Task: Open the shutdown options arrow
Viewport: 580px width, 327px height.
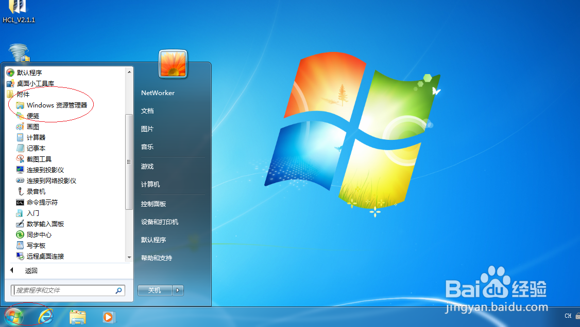Action: [178, 290]
